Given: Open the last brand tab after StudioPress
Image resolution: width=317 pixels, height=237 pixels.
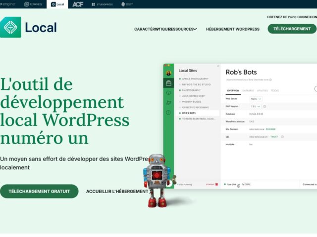Looking at the screenshot, I should coord(127,4).
